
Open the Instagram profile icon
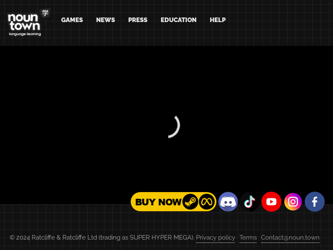pos(293,202)
